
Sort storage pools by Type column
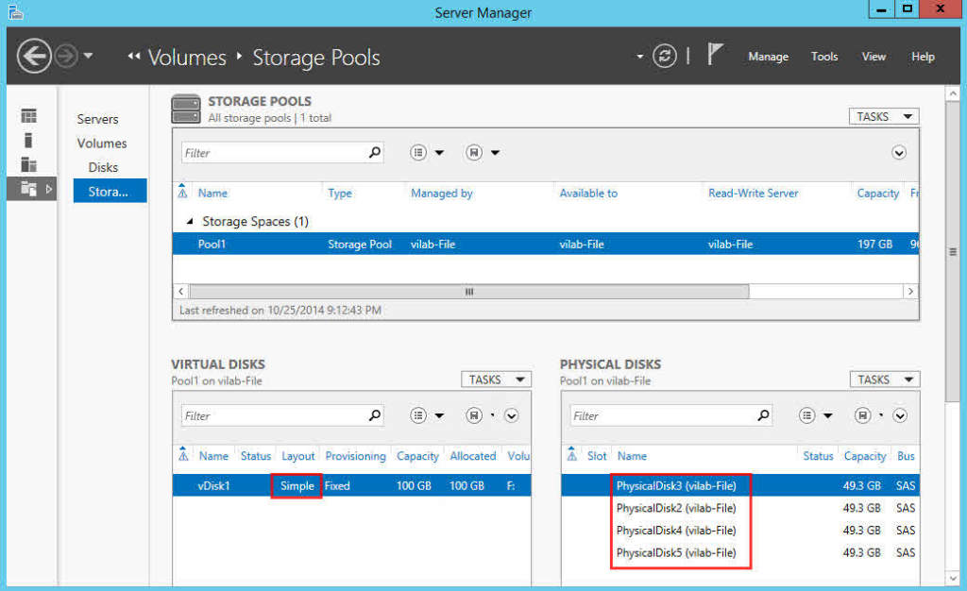point(340,193)
